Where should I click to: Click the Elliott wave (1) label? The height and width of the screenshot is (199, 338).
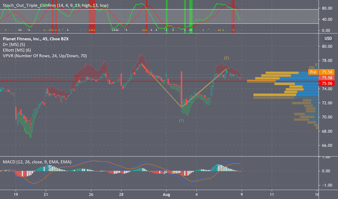tap(181, 121)
